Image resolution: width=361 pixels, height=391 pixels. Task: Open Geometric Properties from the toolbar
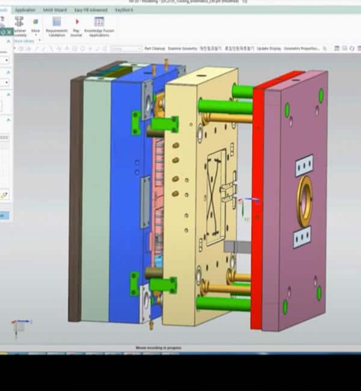click(x=302, y=48)
